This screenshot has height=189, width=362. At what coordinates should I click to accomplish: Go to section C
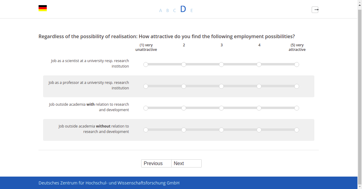tap(175, 11)
